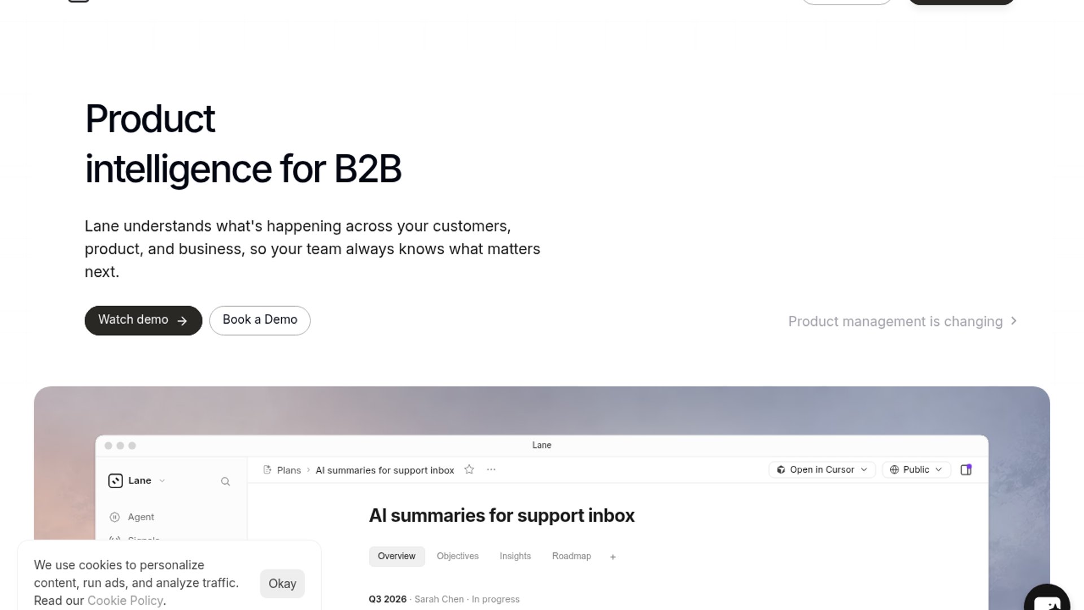Select the Roadmap tab

pos(571,556)
